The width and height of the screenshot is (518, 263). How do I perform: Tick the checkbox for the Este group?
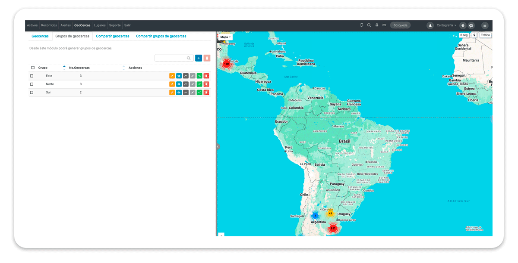pyautogui.click(x=32, y=76)
